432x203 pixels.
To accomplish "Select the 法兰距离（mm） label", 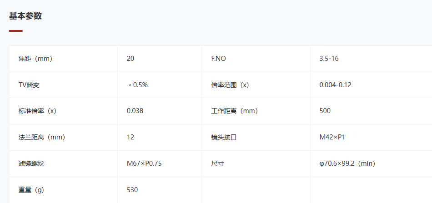I will tap(42, 137).
